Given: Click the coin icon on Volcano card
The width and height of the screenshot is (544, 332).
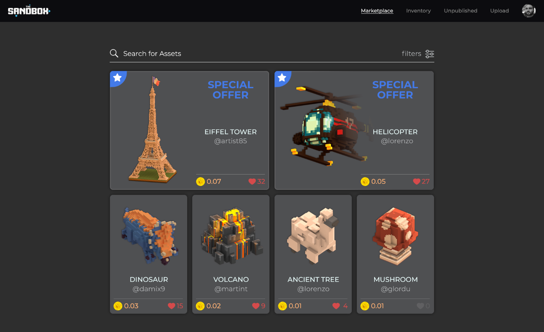Looking at the screenshot, I should 200,306.
